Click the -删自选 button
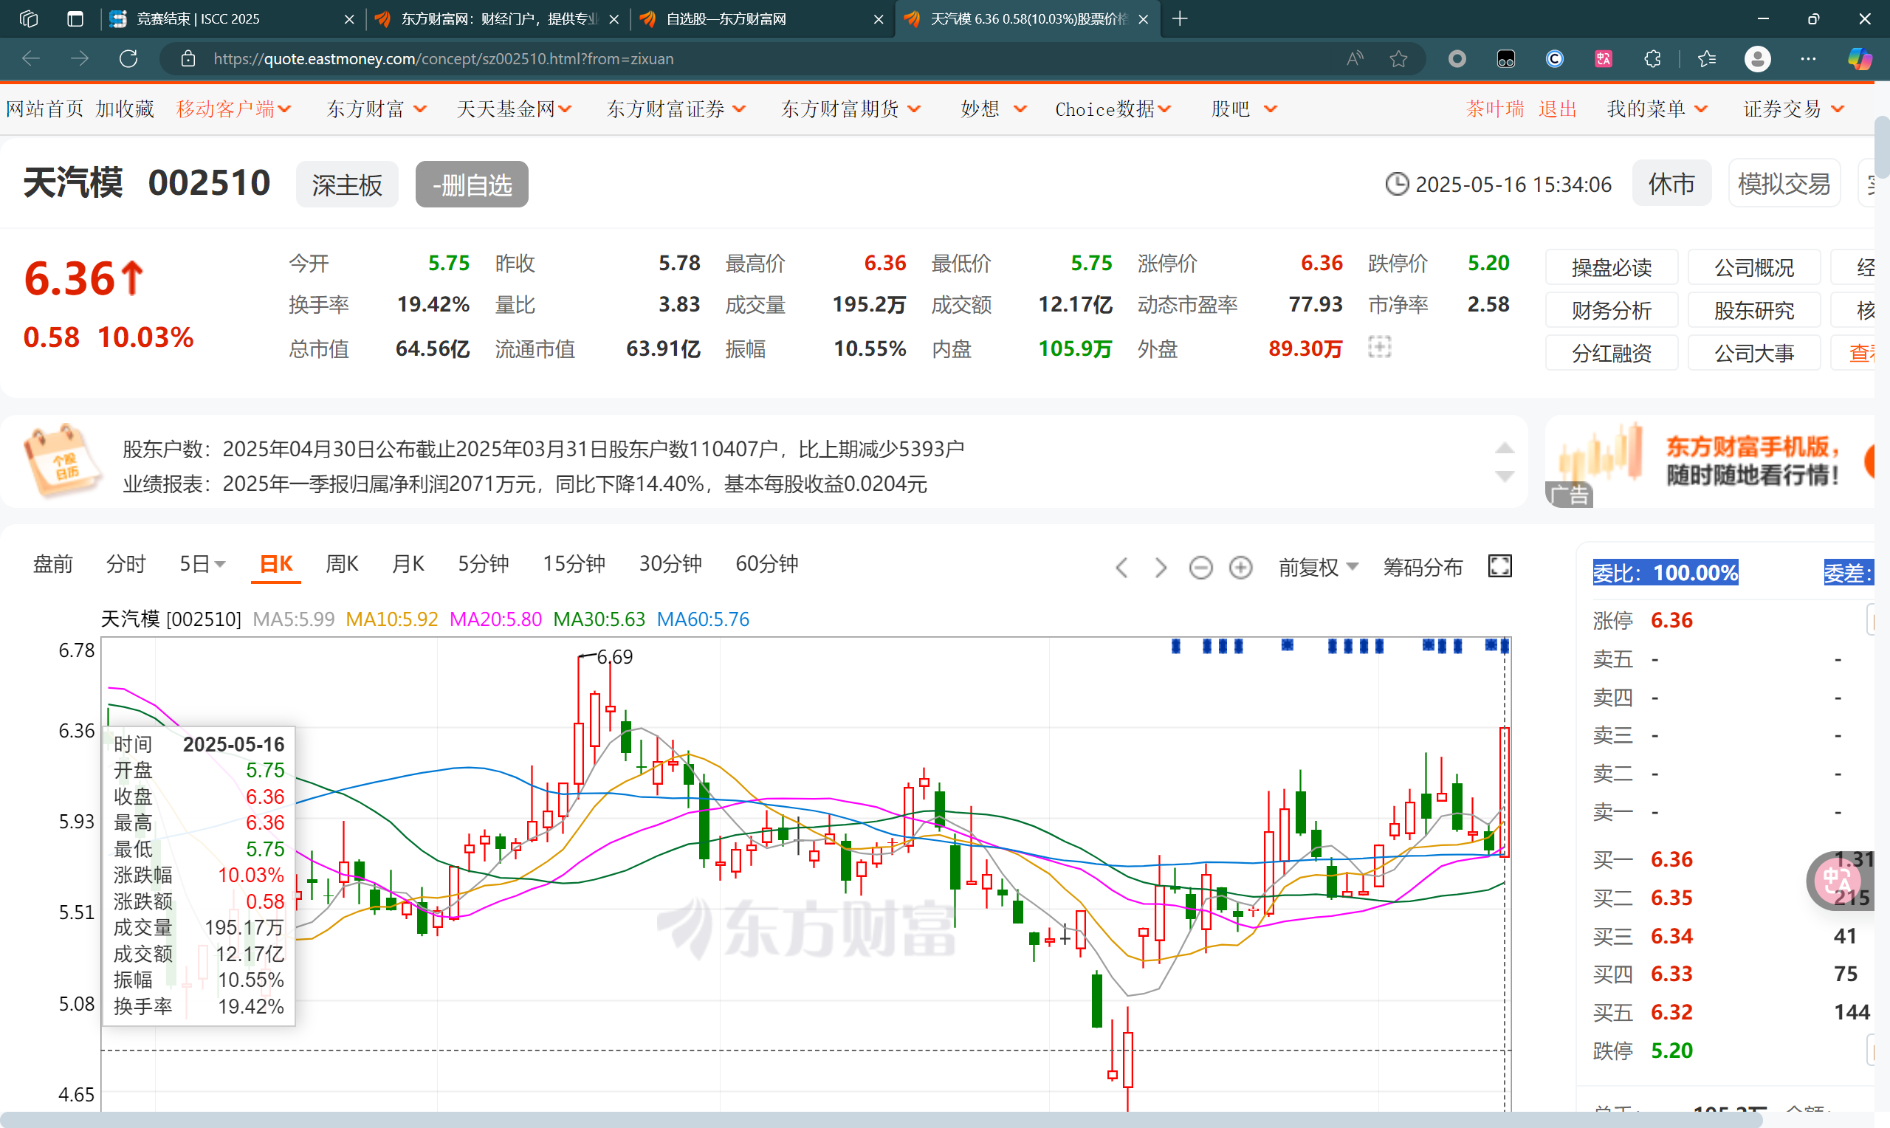1890x1128 pixels. 471,184
